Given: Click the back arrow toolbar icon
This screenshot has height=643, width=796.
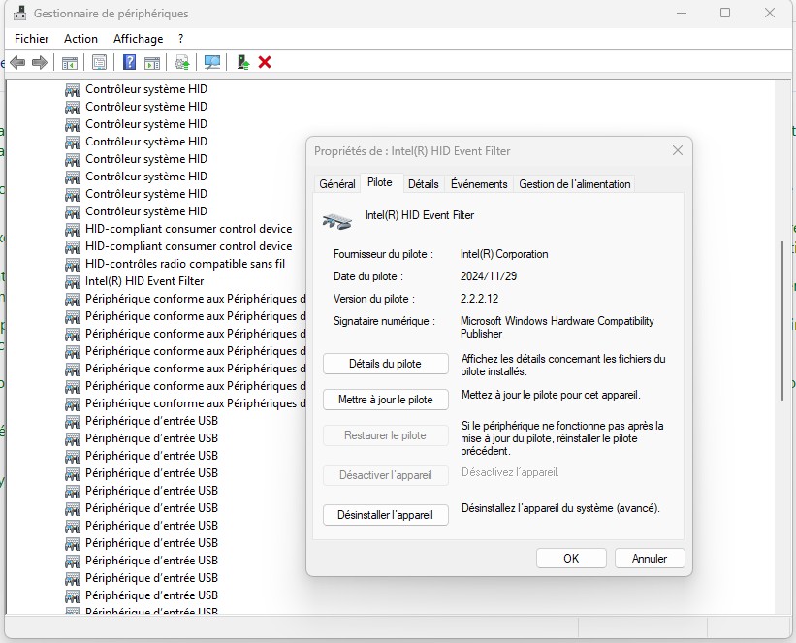Looking at the screenshot, I should pyautogui.click(x=16, y=62).
